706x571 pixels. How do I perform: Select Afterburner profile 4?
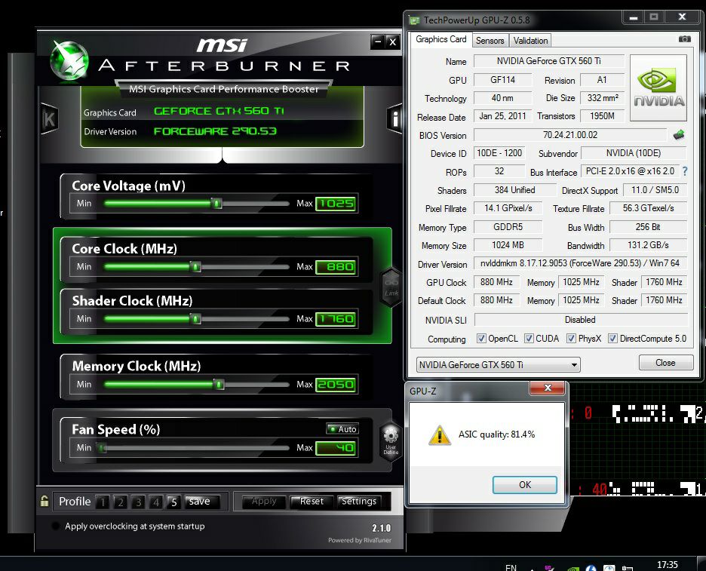(156, 502)
